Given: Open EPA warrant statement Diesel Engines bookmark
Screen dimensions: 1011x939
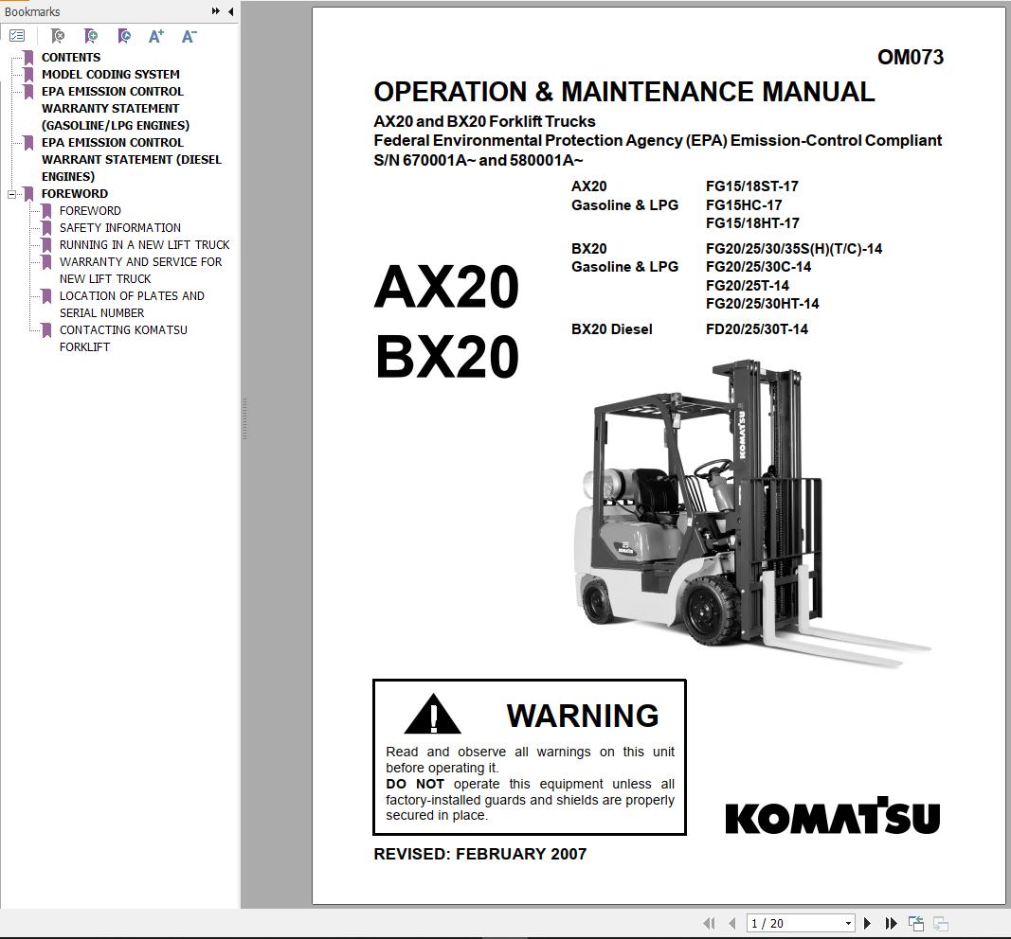Looking at the screenshot, I should (132, 159).
